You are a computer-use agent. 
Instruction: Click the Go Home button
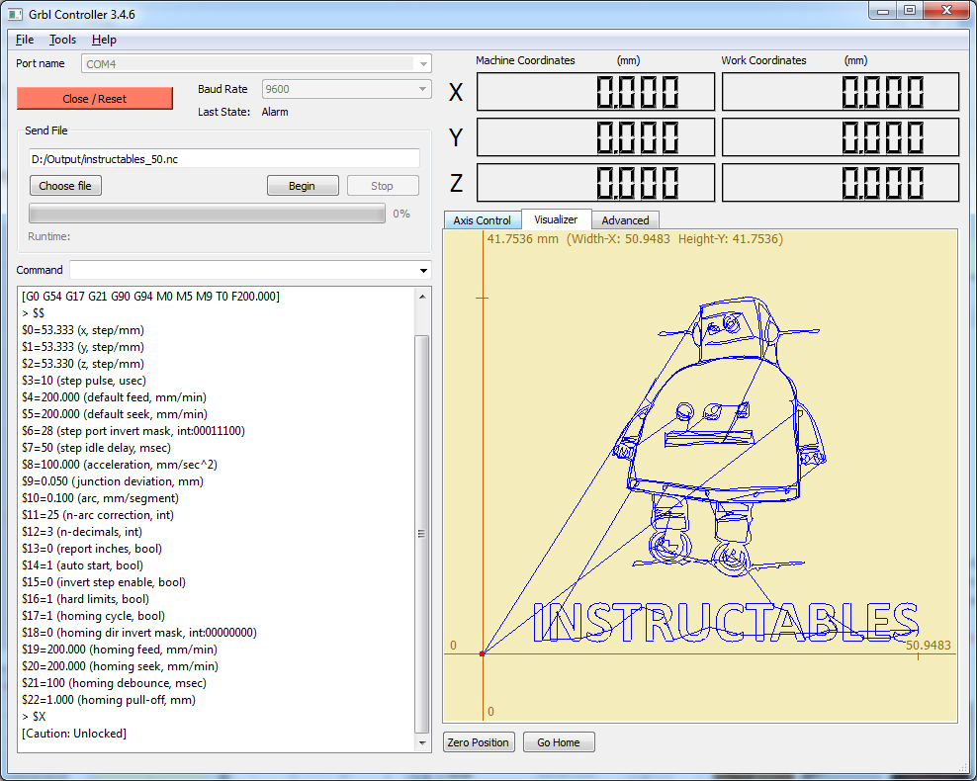click(559, 742)
